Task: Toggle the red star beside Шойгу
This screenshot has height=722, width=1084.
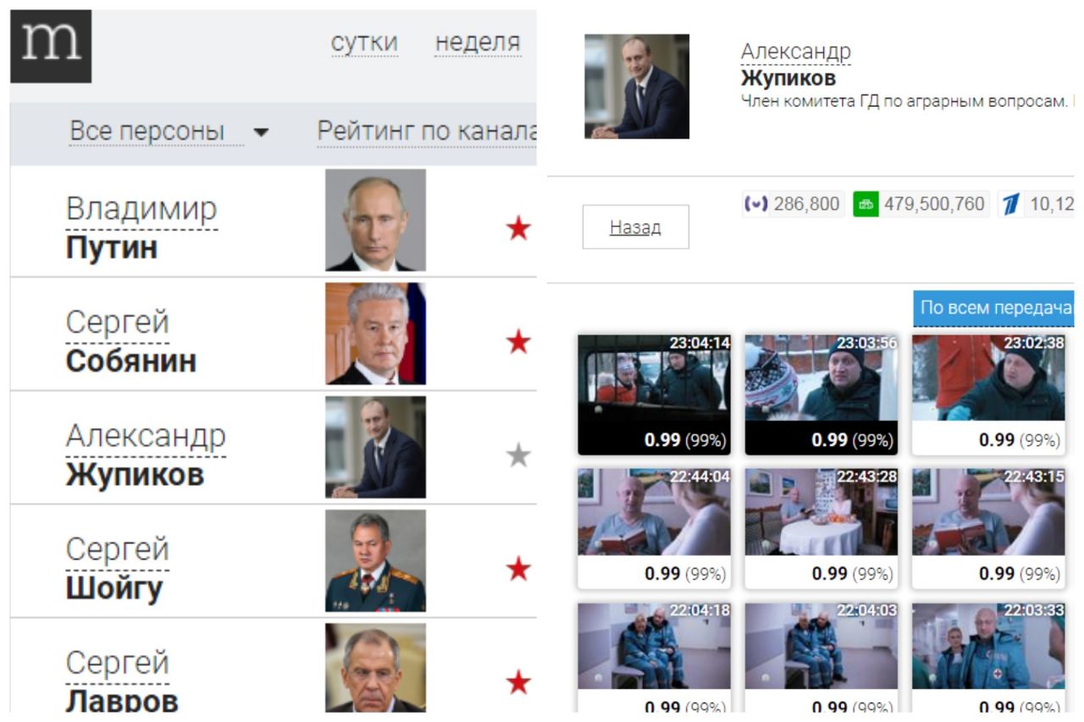Action: 518,570
